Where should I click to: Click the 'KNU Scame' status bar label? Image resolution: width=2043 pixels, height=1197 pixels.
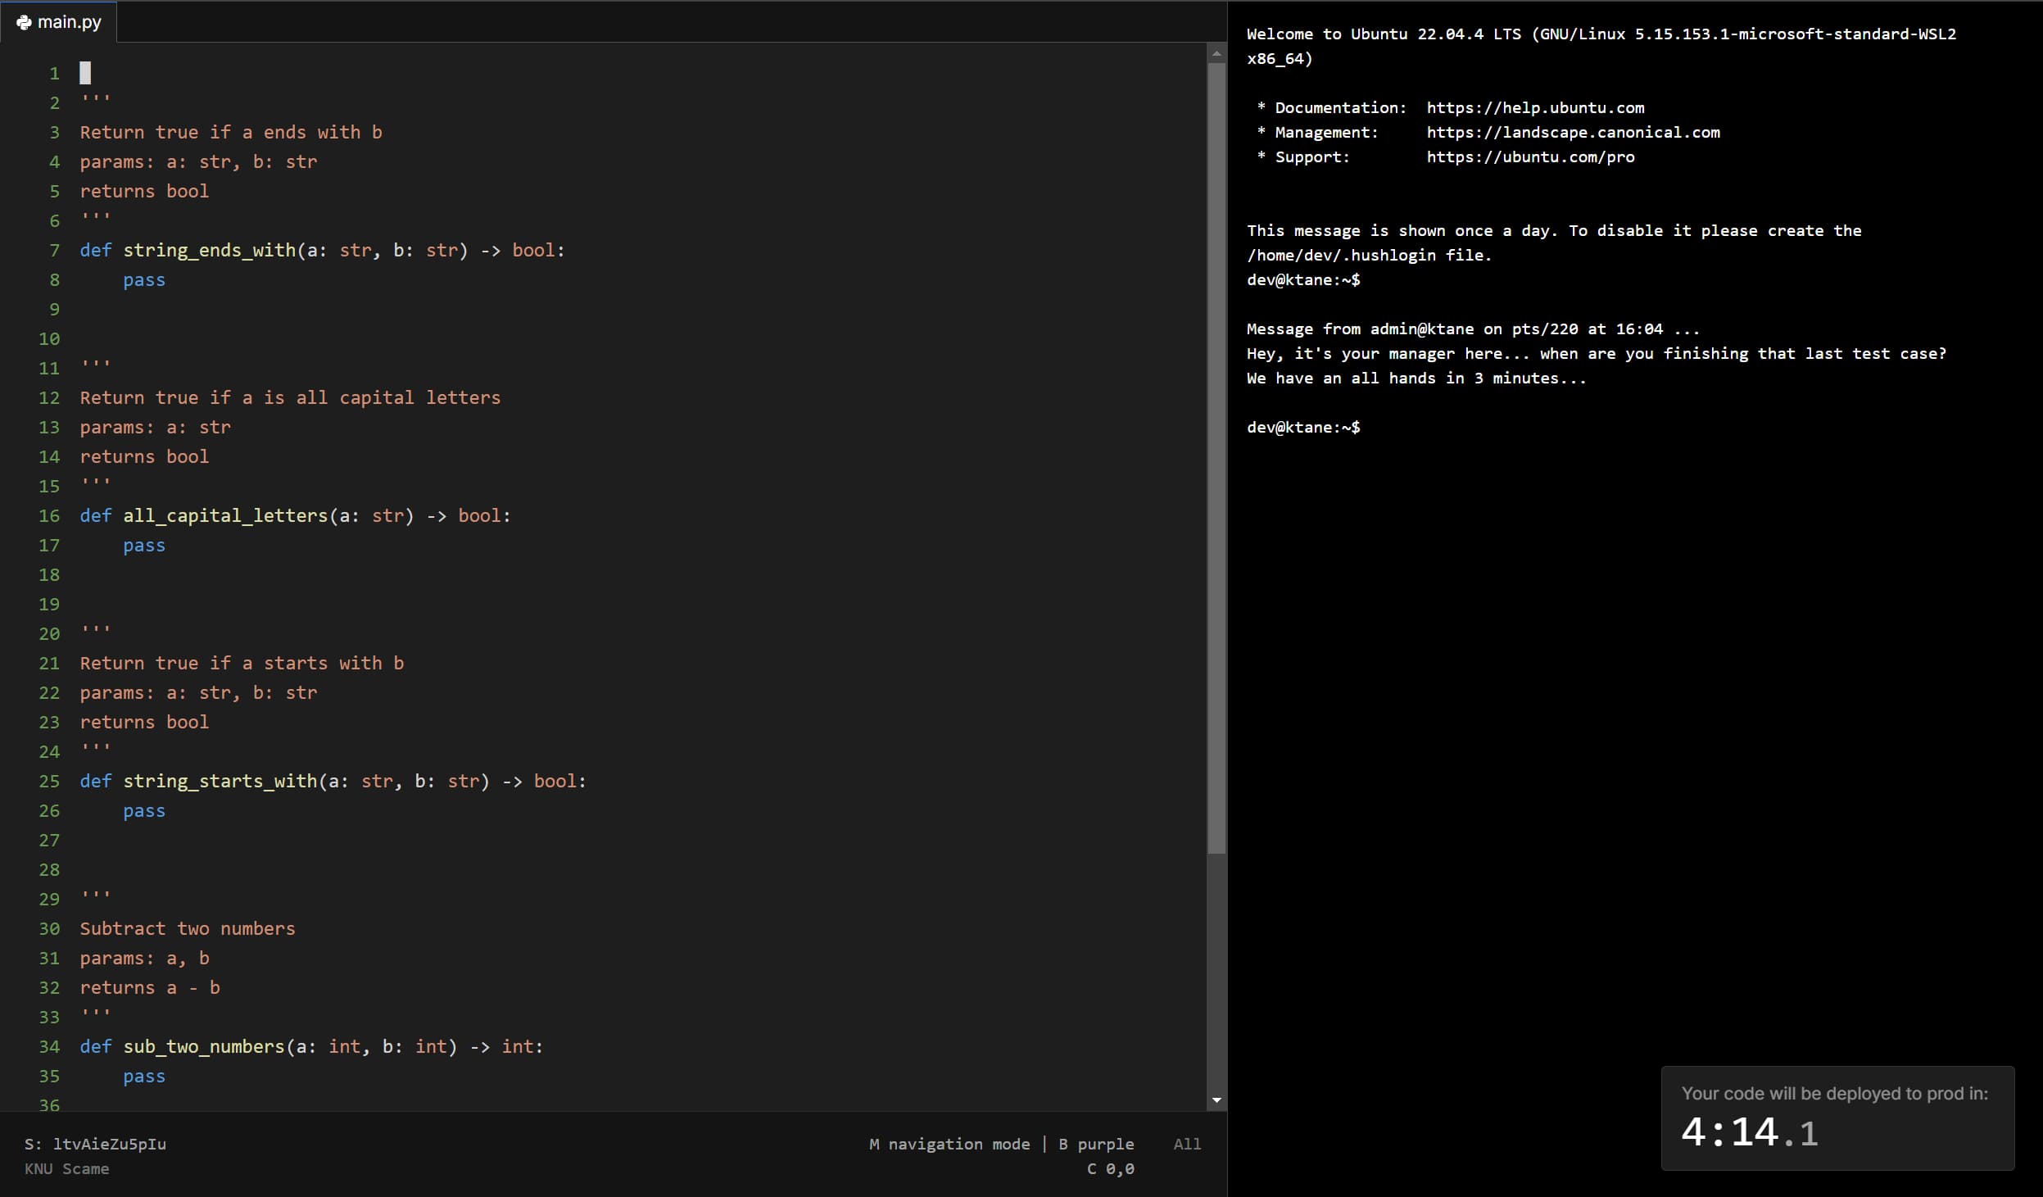click(x=66, y=1169)
